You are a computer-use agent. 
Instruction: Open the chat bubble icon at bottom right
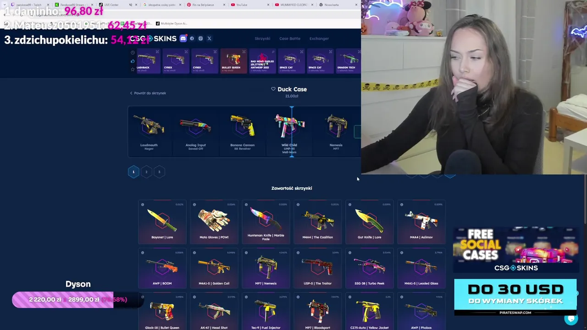[571, 318]
